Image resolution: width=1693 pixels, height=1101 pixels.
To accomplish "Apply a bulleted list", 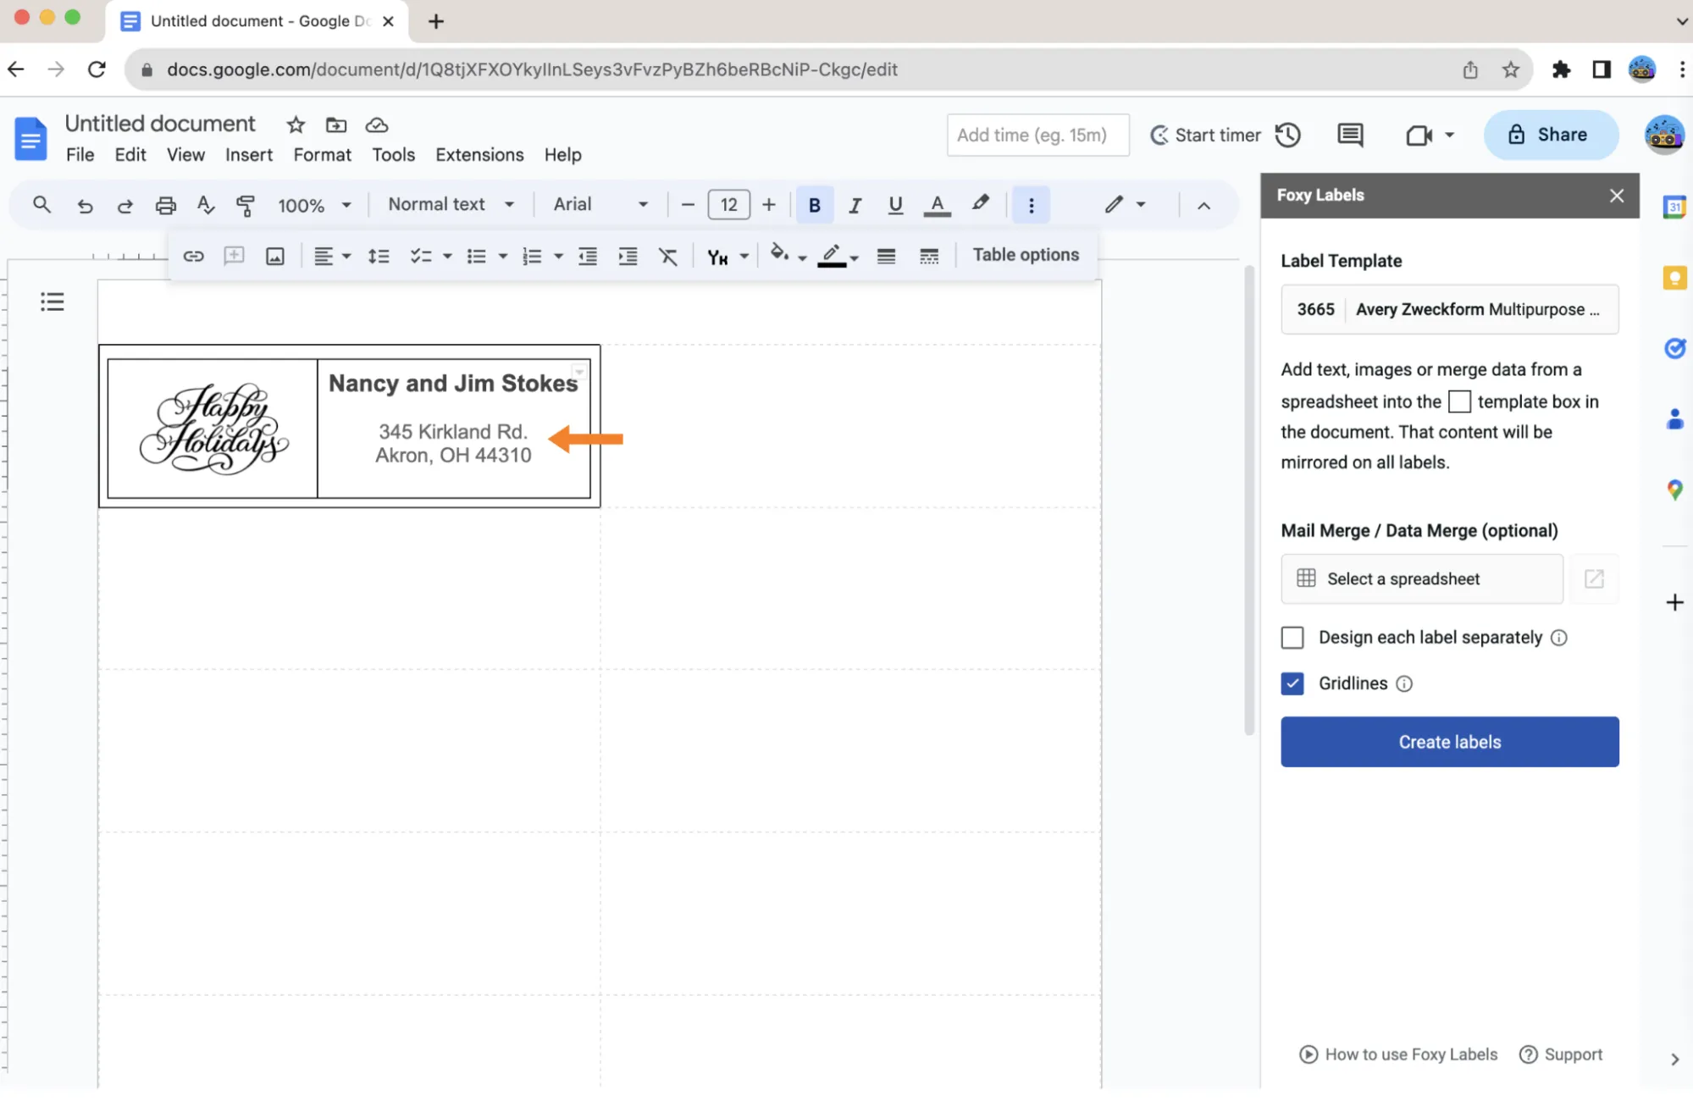I will tap(477, 256).
